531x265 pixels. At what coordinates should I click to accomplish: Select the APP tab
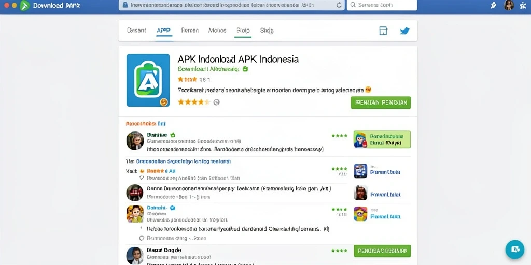[163, 30]
